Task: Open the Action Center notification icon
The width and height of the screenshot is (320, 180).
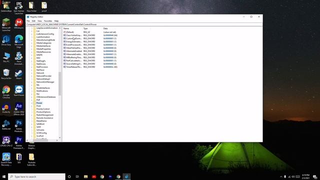Action: pos(315,176)
